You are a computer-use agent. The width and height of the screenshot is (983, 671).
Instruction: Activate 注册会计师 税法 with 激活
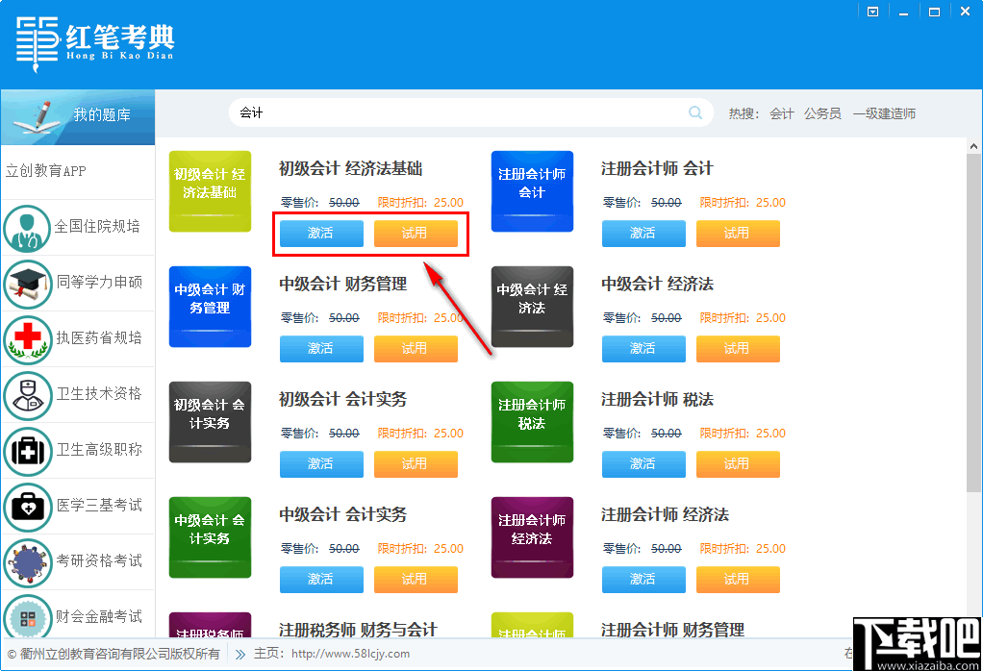point(643,463)
